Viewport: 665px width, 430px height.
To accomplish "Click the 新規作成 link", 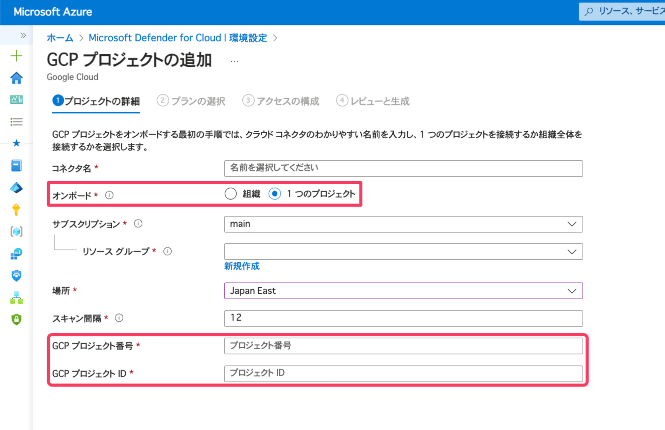I will click(242, 266).
